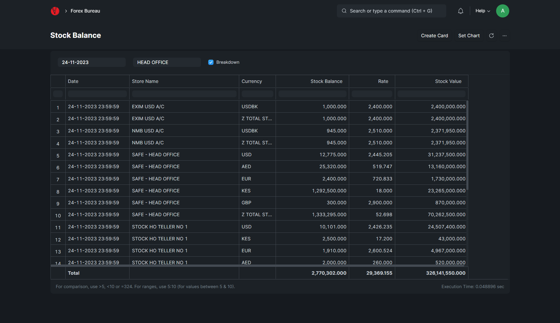Click rate 720.833 in EUR row 7
The image size is (560, 323).
372,179
